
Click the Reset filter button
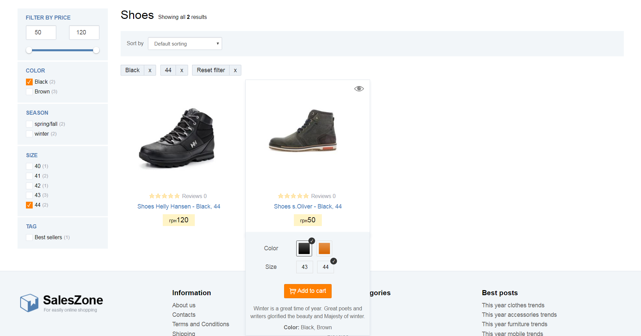pyautogui.click(x=211, y=70)
